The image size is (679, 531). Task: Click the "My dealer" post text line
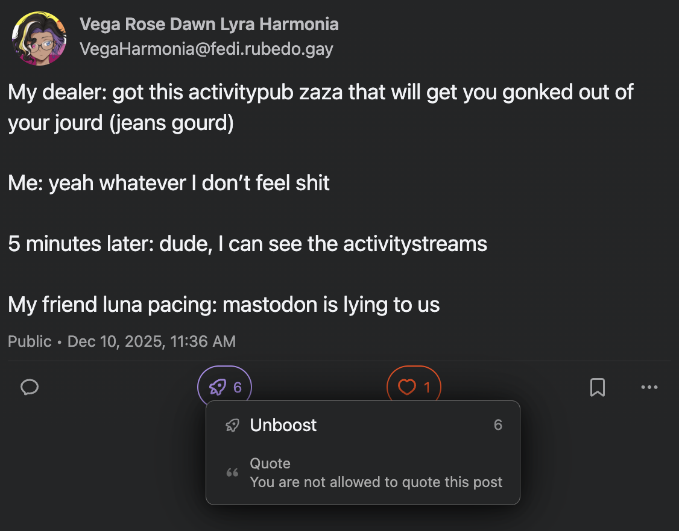320,93
